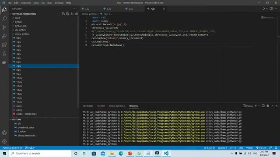This screenshot has height=157, width=280.
Task: Switch to the 6.py editor tab
Action: pyautogui.click(x=131, y=9)
